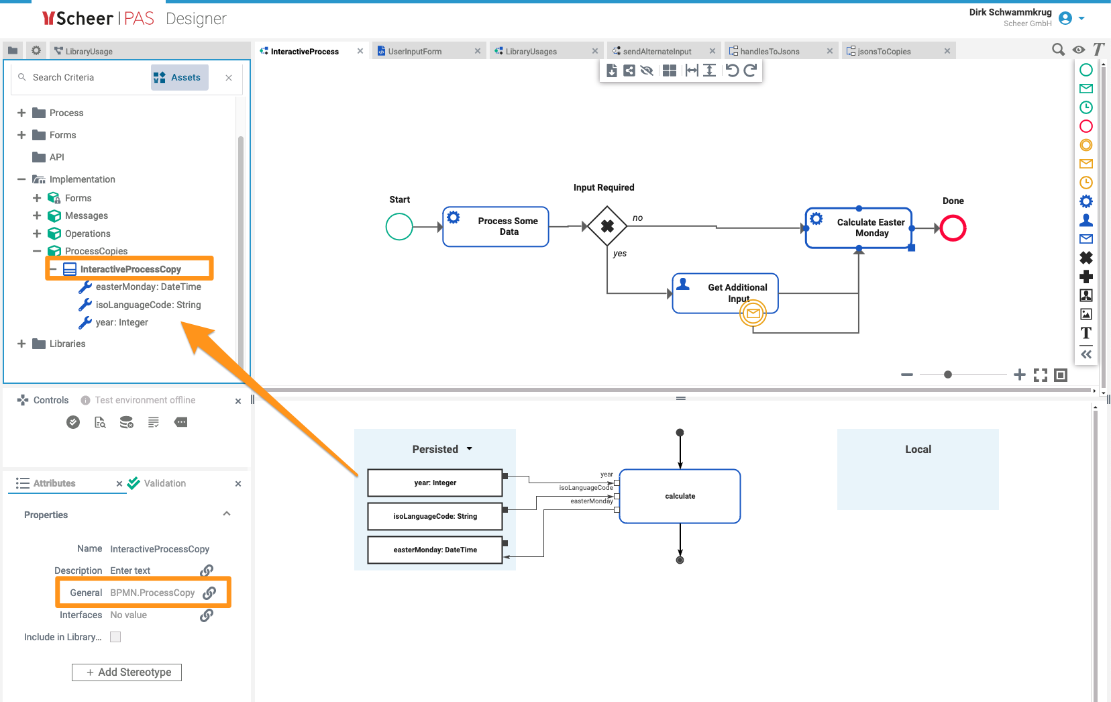This screenshot has width=1111, height=702.
Task: Open the search magnifier at top right
Action: [1058, 50]
